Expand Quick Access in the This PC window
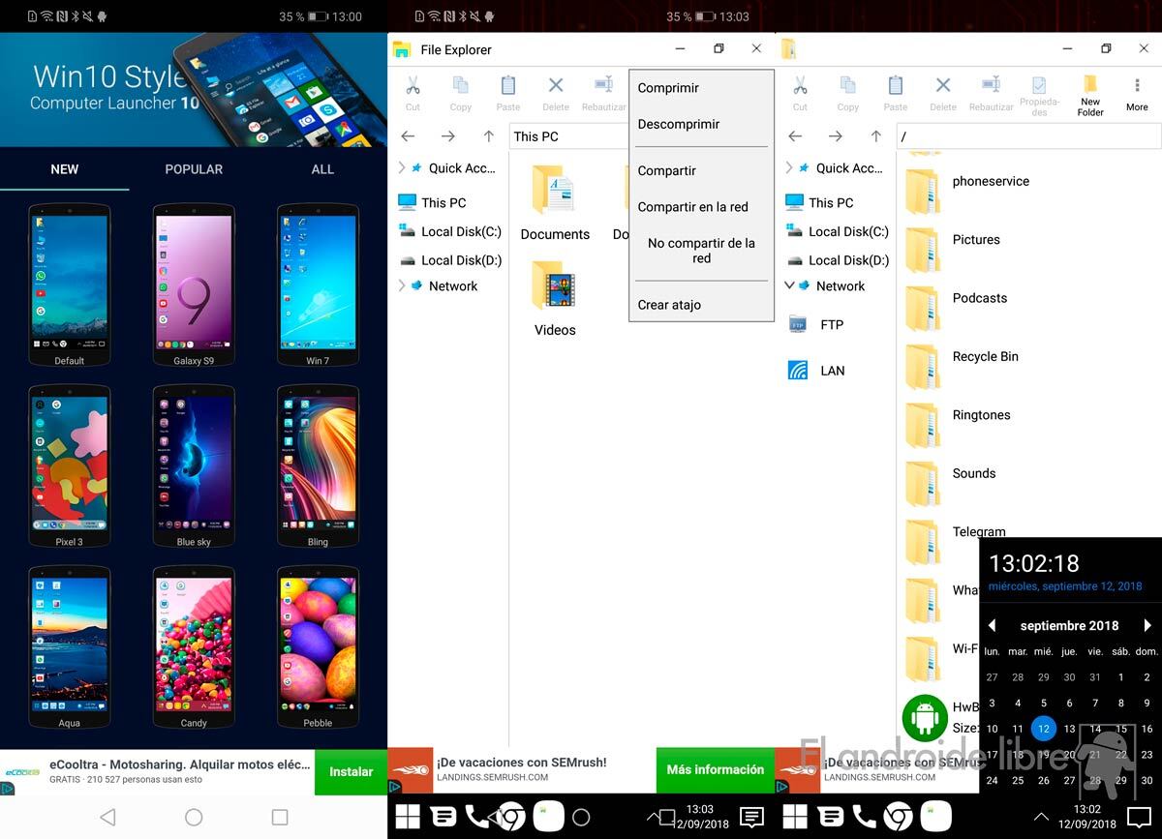The width and height of the screenshot is (1162, 839). coord(402,167)
